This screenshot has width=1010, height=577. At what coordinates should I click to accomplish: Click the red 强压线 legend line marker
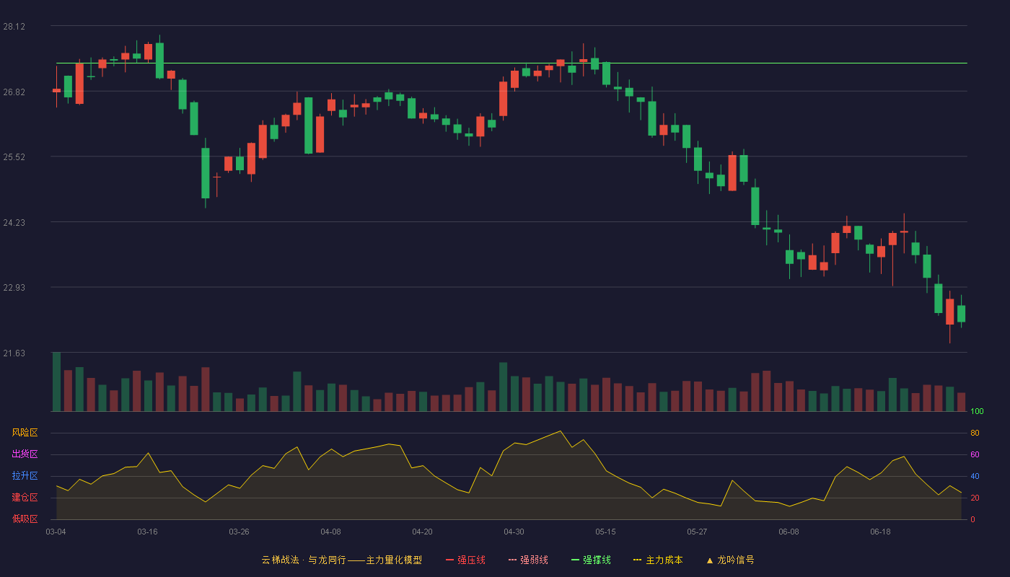449,560
